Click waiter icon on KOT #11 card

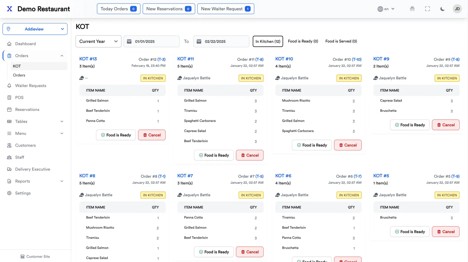tap(180, 78)
